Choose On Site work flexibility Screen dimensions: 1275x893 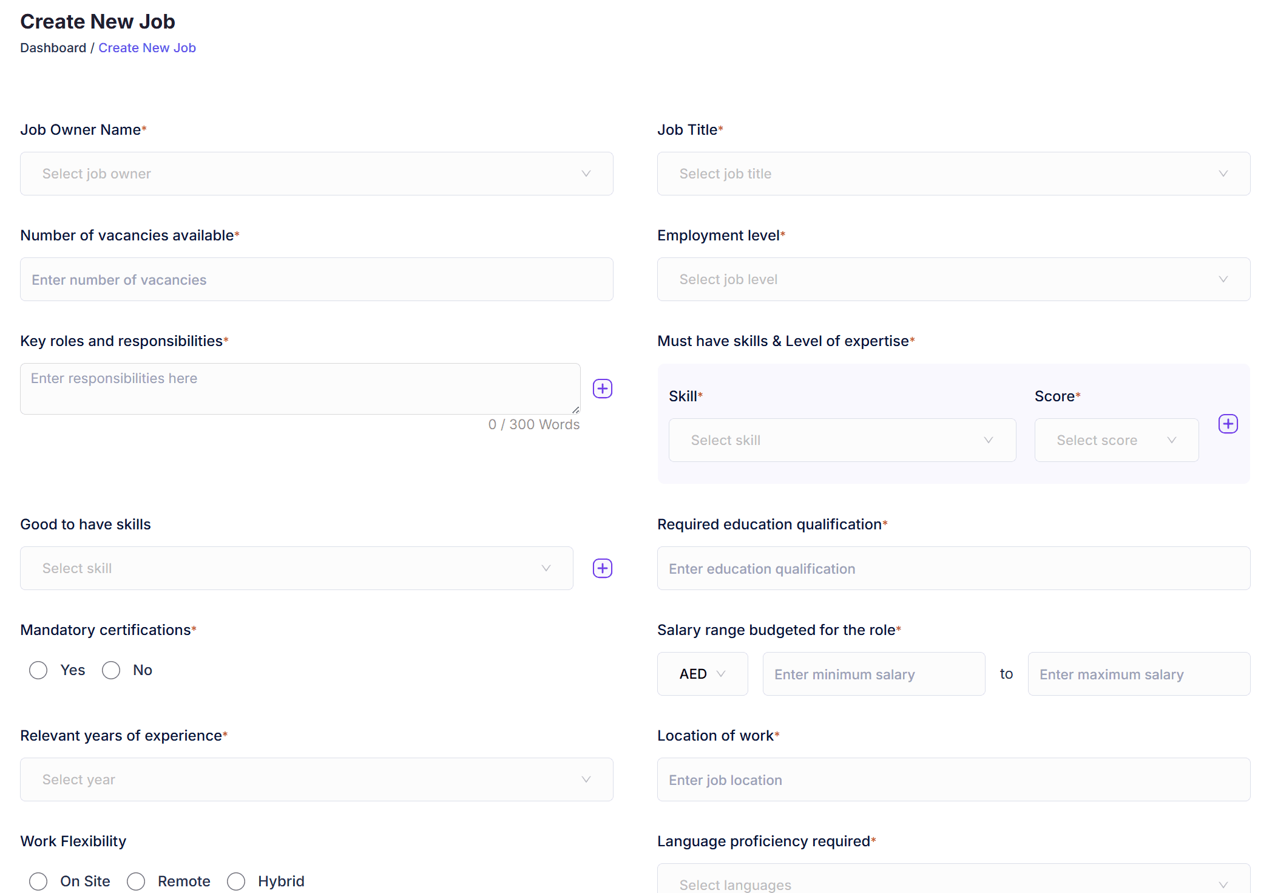click(38, 881)
